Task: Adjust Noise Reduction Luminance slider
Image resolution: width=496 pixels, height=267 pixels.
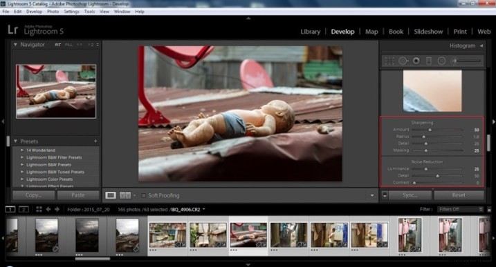Action: click(x=426, y=169)
